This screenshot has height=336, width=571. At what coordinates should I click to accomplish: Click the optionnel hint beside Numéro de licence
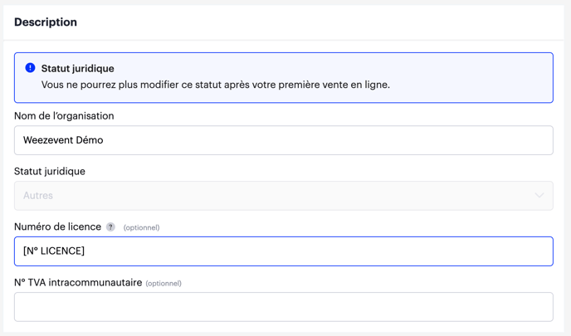pos(141,227)
